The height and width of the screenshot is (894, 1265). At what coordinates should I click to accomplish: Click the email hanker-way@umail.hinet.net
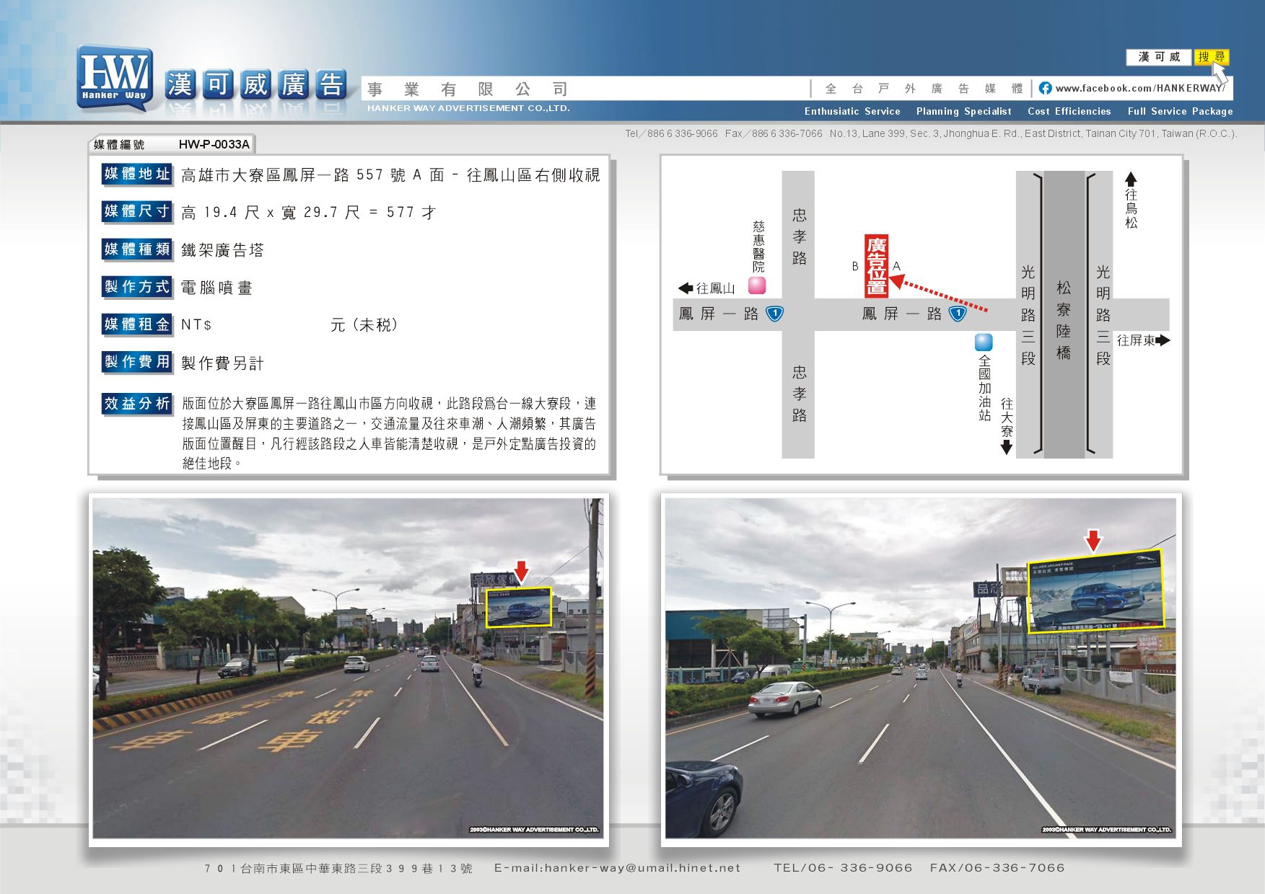pos(618,868)
